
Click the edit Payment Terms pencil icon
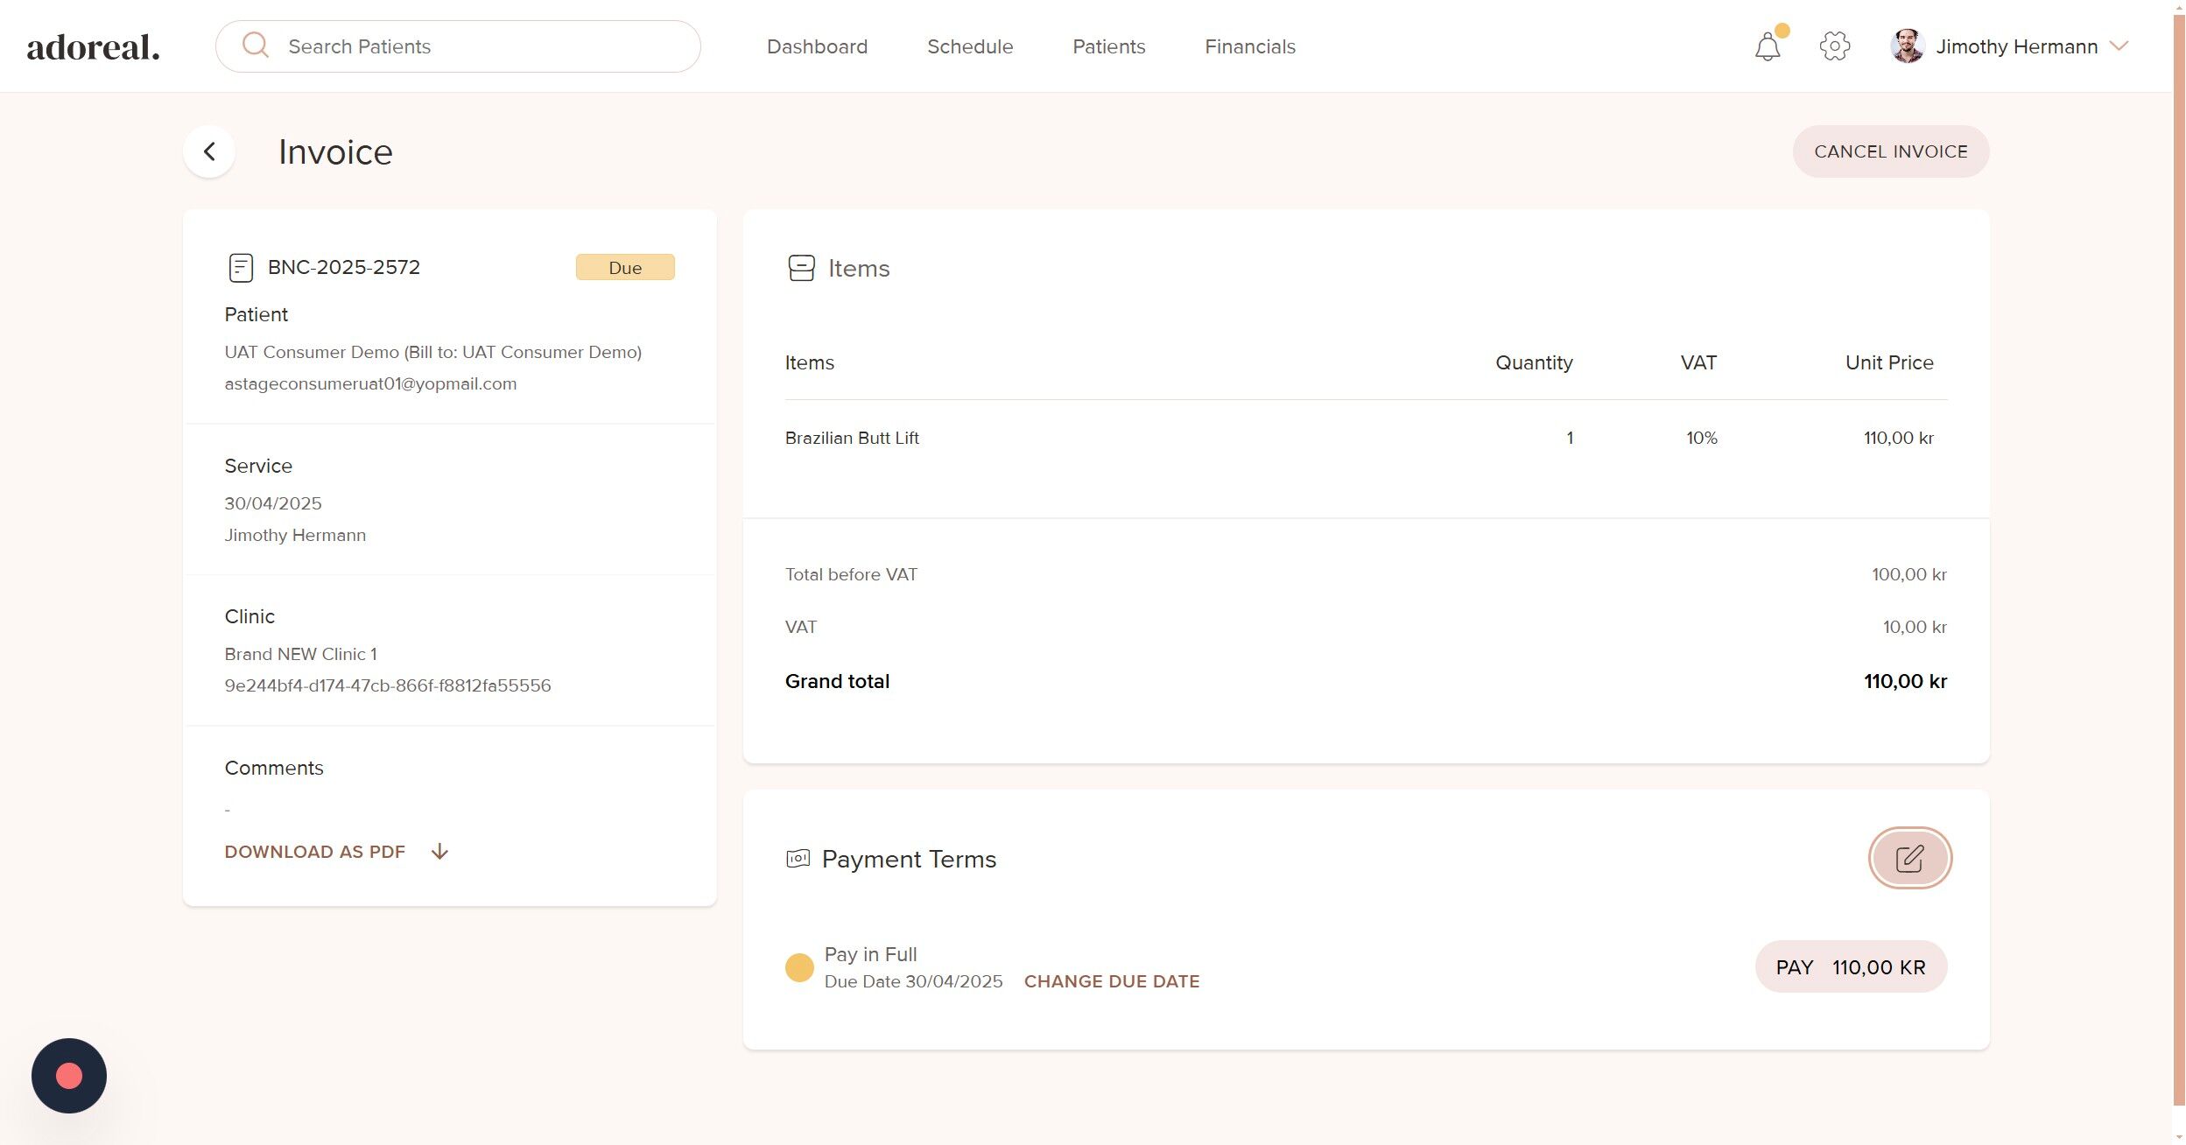coord(1909,858)
